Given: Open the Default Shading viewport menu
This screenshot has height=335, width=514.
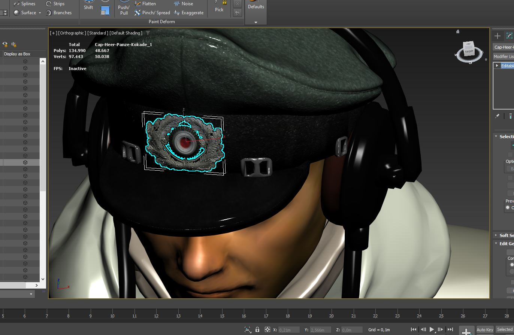Looking at the screenshot, I should pos(126,33).
